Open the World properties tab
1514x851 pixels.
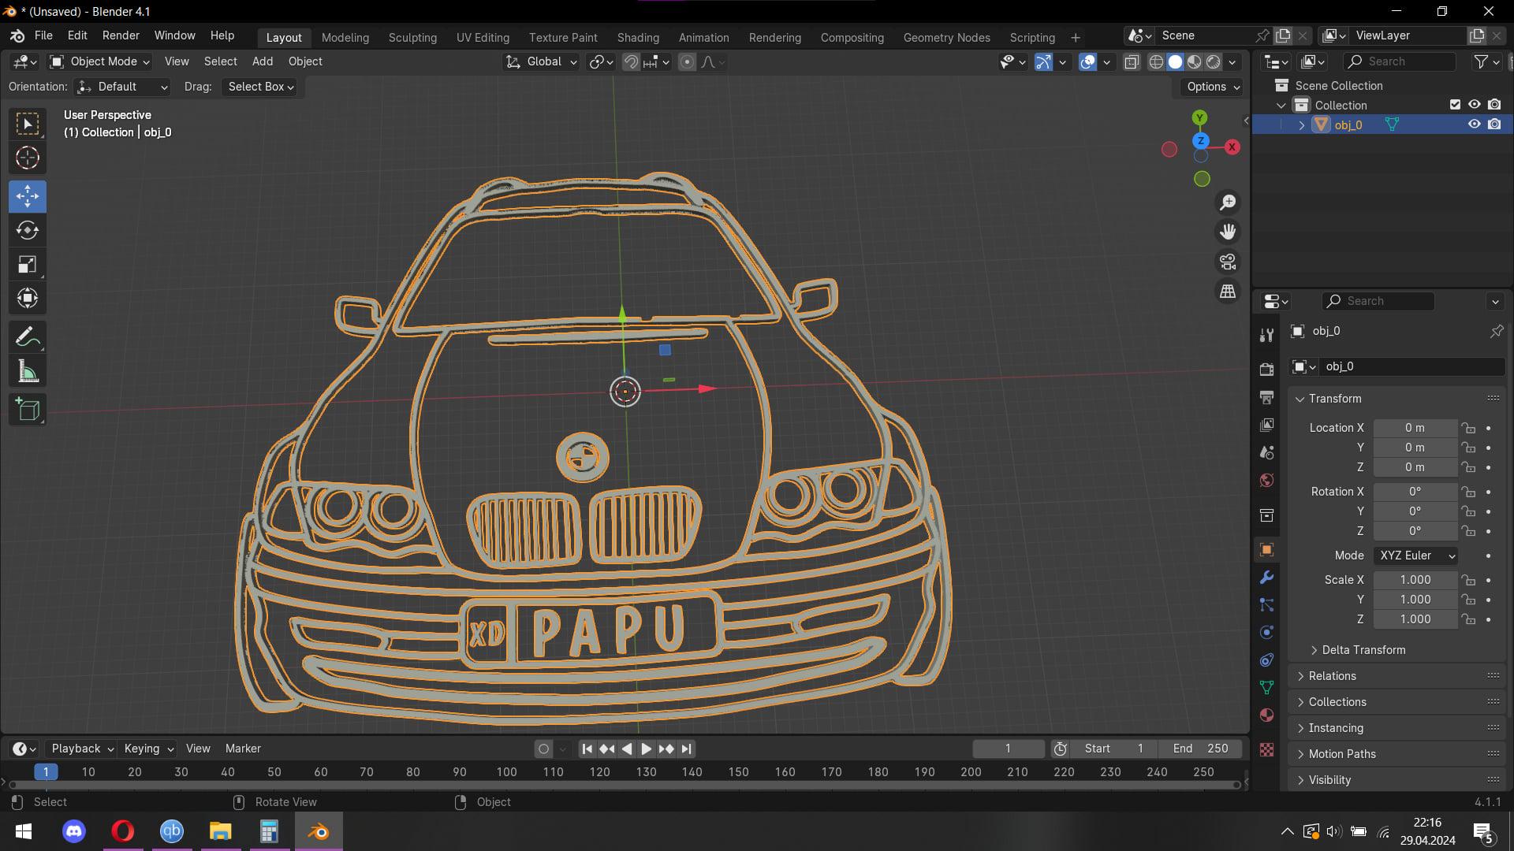click(1266, 480)
